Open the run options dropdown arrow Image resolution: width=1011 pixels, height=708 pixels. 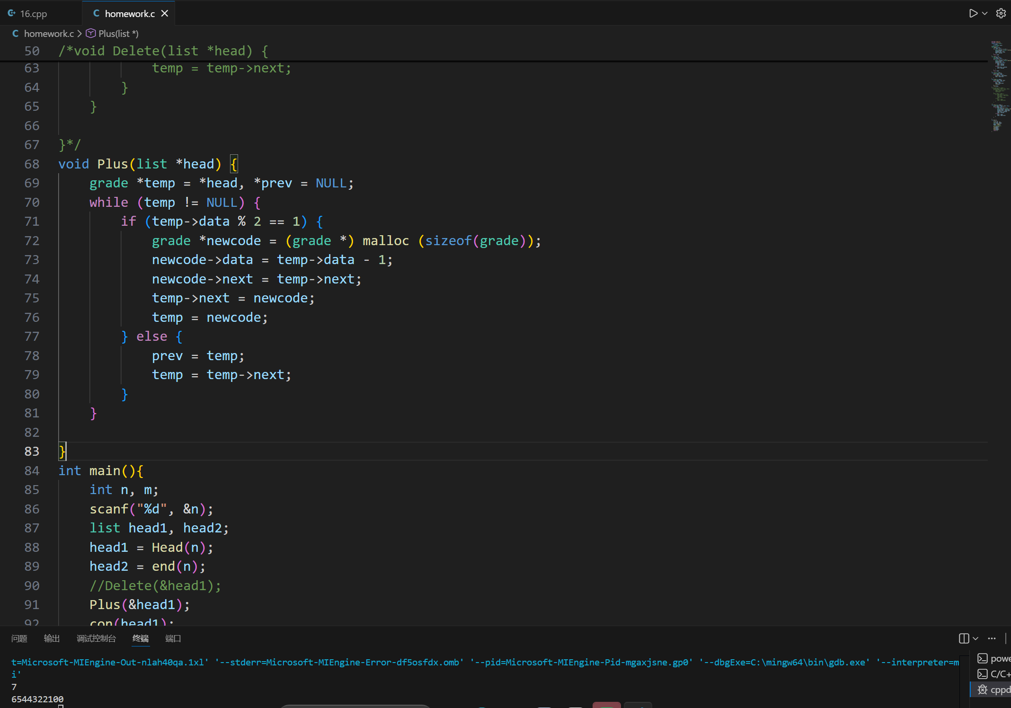click(985, 13)
